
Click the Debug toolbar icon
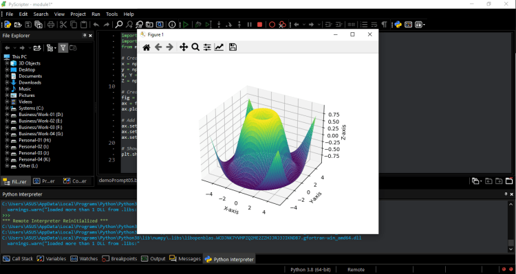[198, 24]
